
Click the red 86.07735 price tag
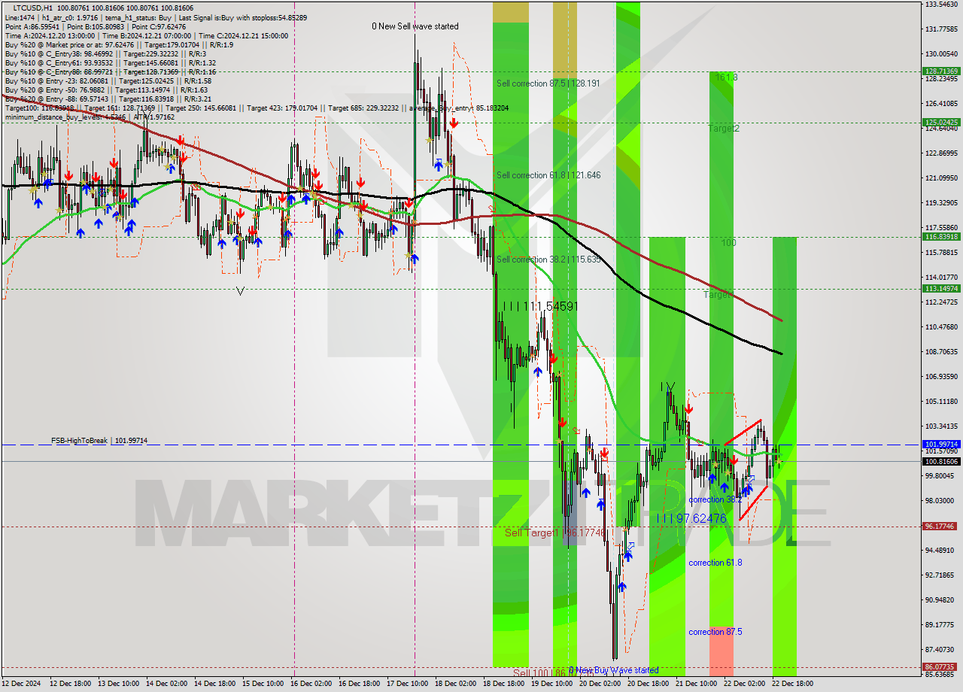941,667
